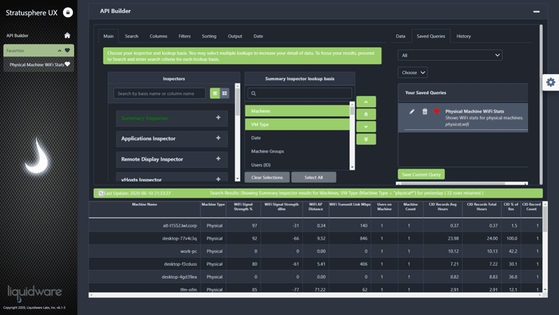Open the Choose dropdown
The width and height of the screenshot is (559, 315).
(x=413, y=72)
